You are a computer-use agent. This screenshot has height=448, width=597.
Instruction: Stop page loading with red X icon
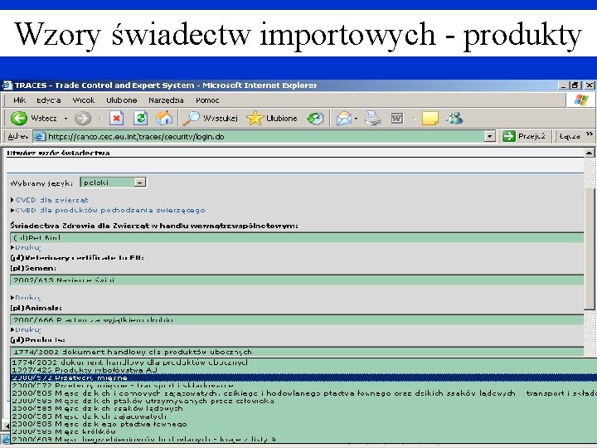(x=117, y=119)
